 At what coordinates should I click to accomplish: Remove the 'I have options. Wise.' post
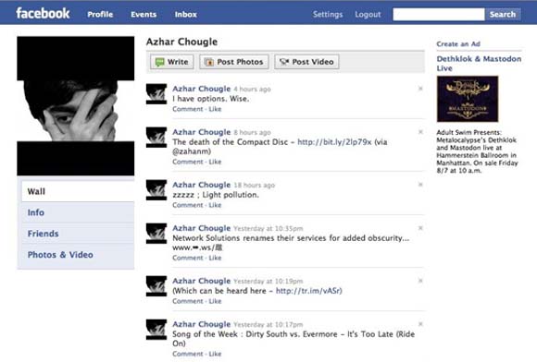coord(420,89)
